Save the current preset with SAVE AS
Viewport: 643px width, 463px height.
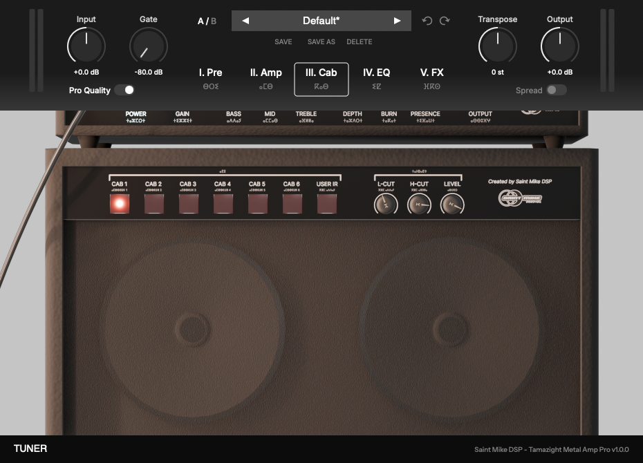tap(321, 41)
